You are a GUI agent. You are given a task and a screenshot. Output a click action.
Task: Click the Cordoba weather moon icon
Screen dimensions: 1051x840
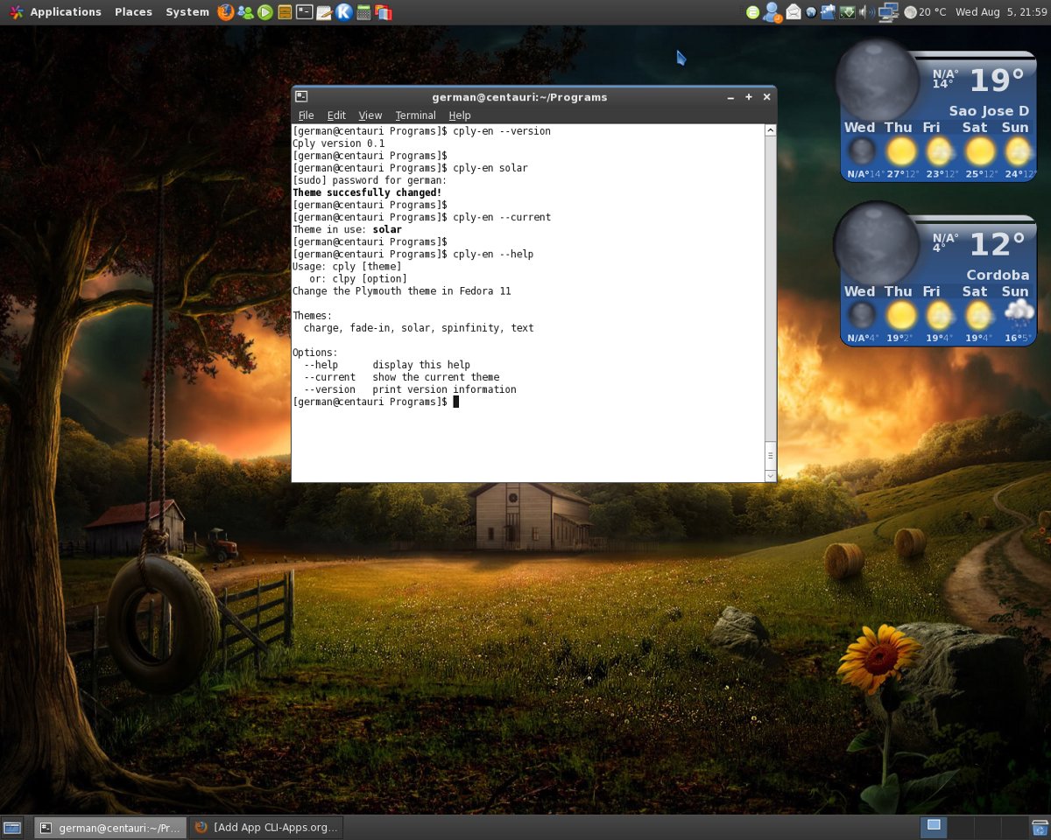coord(875,243)
